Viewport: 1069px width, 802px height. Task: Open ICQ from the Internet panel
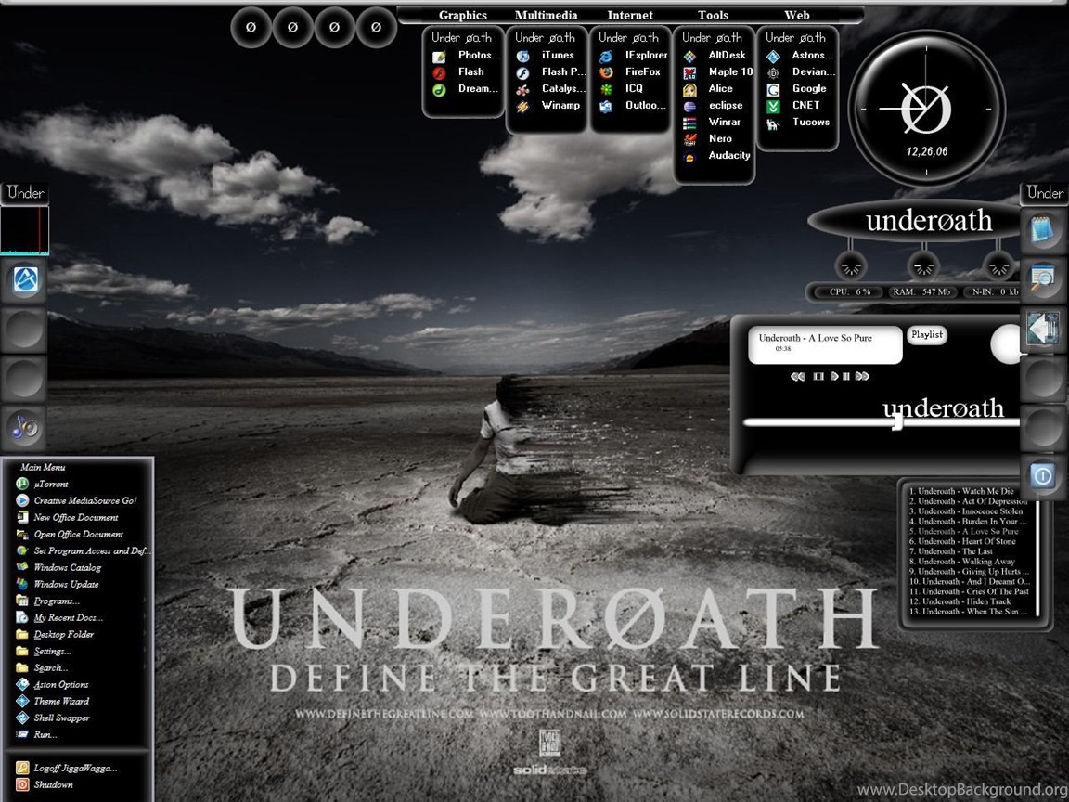tap(621, 89)
